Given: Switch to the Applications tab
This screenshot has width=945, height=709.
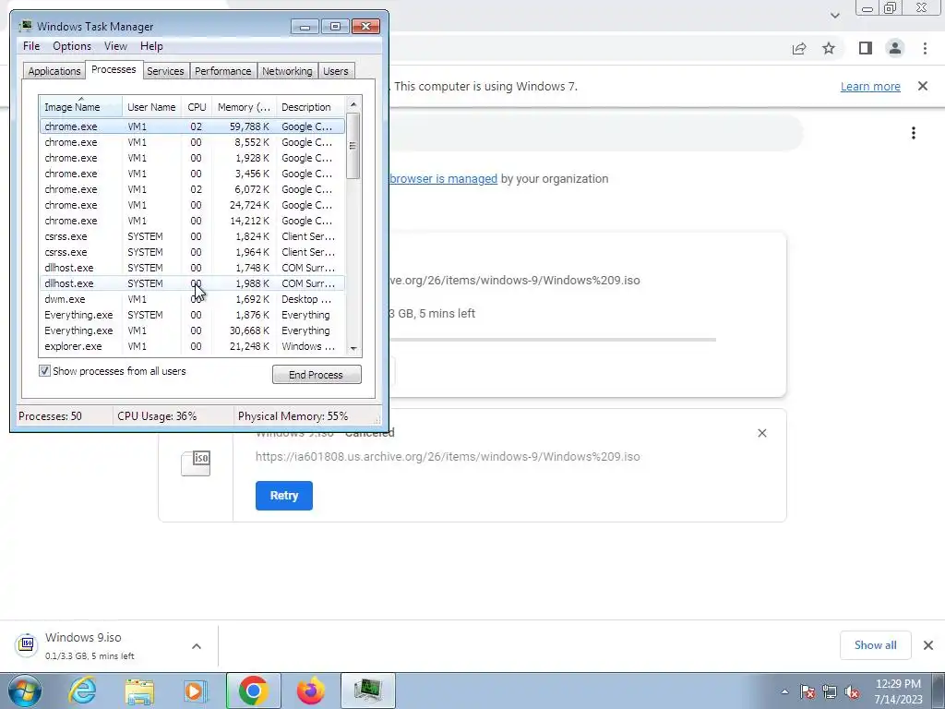Looking at the screenshot, I should click(54, 70).
